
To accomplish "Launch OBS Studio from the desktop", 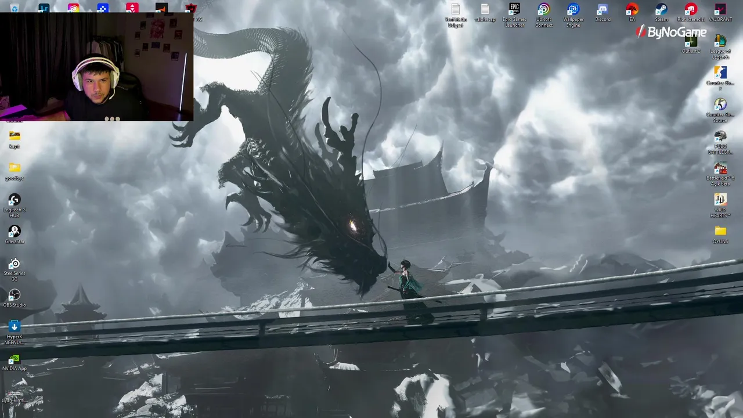I will [15, 298].
